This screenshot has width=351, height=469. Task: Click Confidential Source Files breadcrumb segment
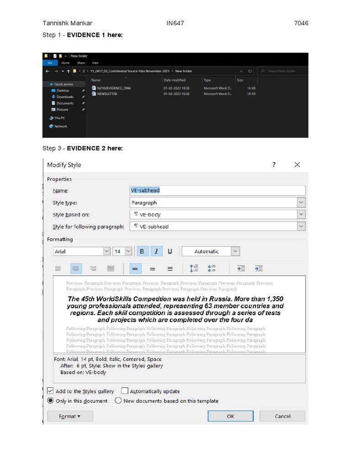tap(130, 71)
